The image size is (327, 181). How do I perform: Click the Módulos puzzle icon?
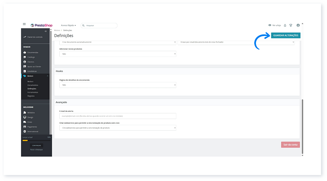[25, 113]
